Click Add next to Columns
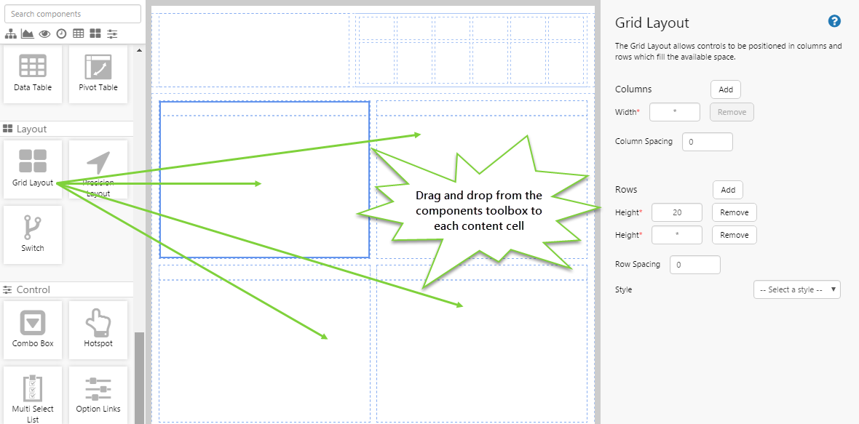The height and width of the screenshot is (424, 859). coord(725,89)
